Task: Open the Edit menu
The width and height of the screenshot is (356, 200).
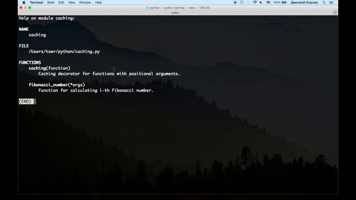Action: (x=61, y=2)
